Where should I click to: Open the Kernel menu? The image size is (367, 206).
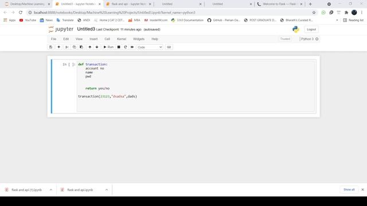[122, 39]
